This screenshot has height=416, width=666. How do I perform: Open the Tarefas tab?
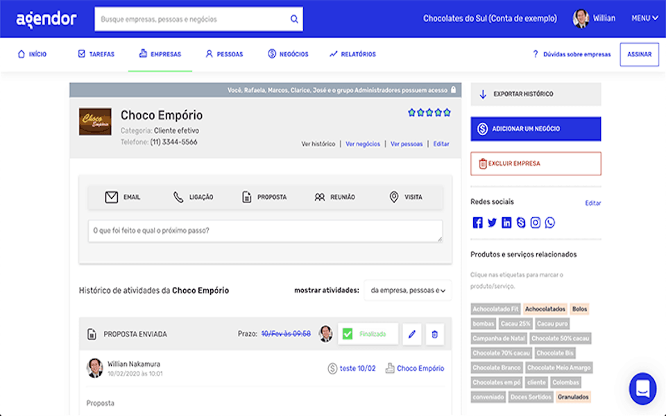96,54
